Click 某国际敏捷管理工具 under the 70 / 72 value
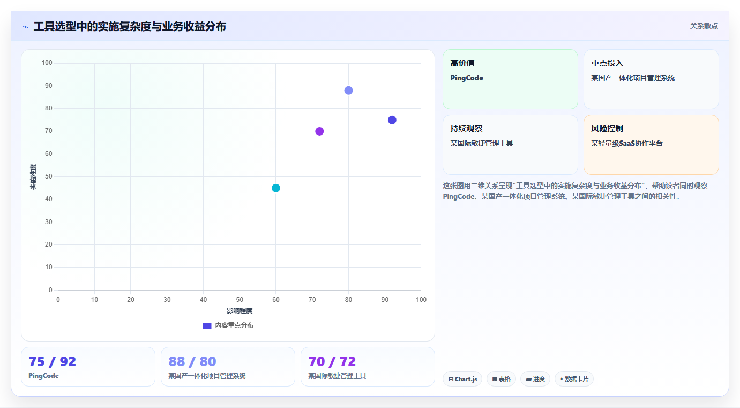740x408 pixels. (337, 376)
